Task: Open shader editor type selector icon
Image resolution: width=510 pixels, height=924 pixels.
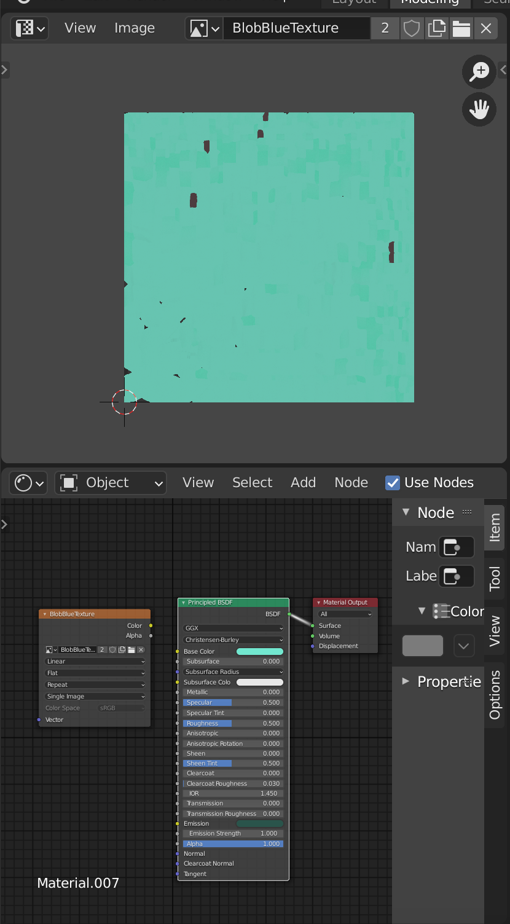Action: pyautogui.click(x=30, y=483)
